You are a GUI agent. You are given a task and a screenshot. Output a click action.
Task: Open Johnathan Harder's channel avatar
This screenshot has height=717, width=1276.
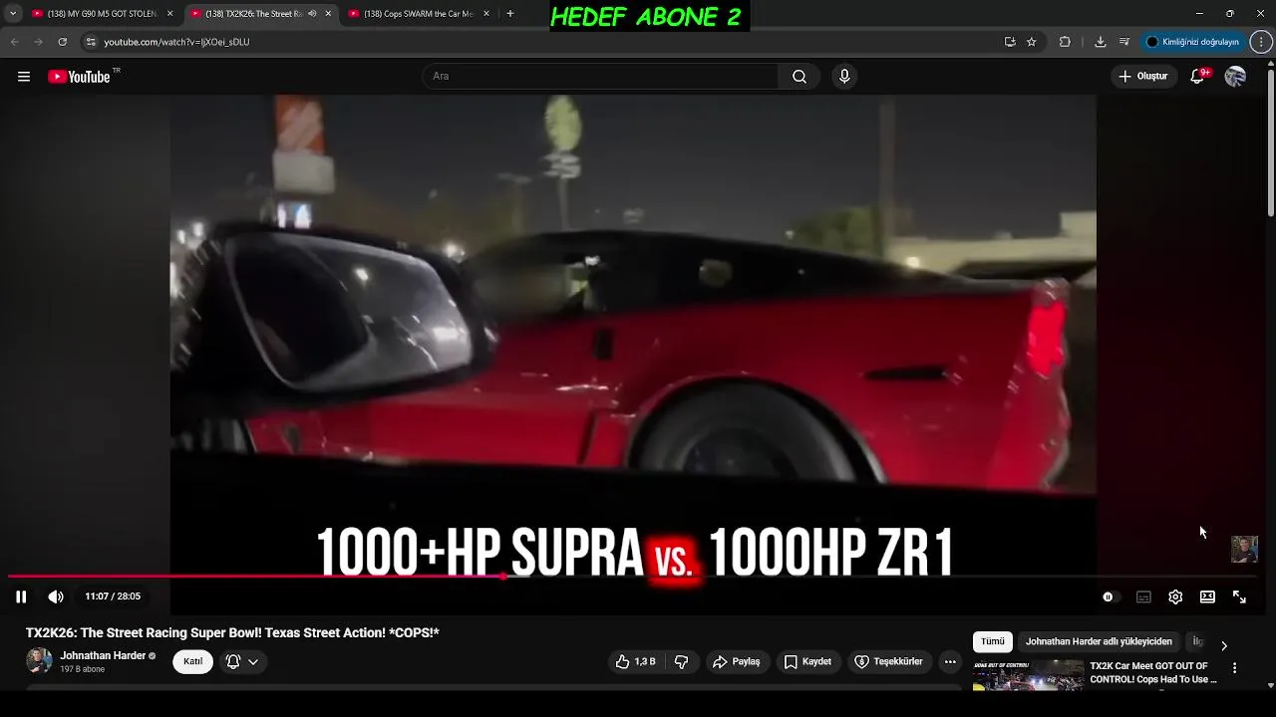point(39,660)
